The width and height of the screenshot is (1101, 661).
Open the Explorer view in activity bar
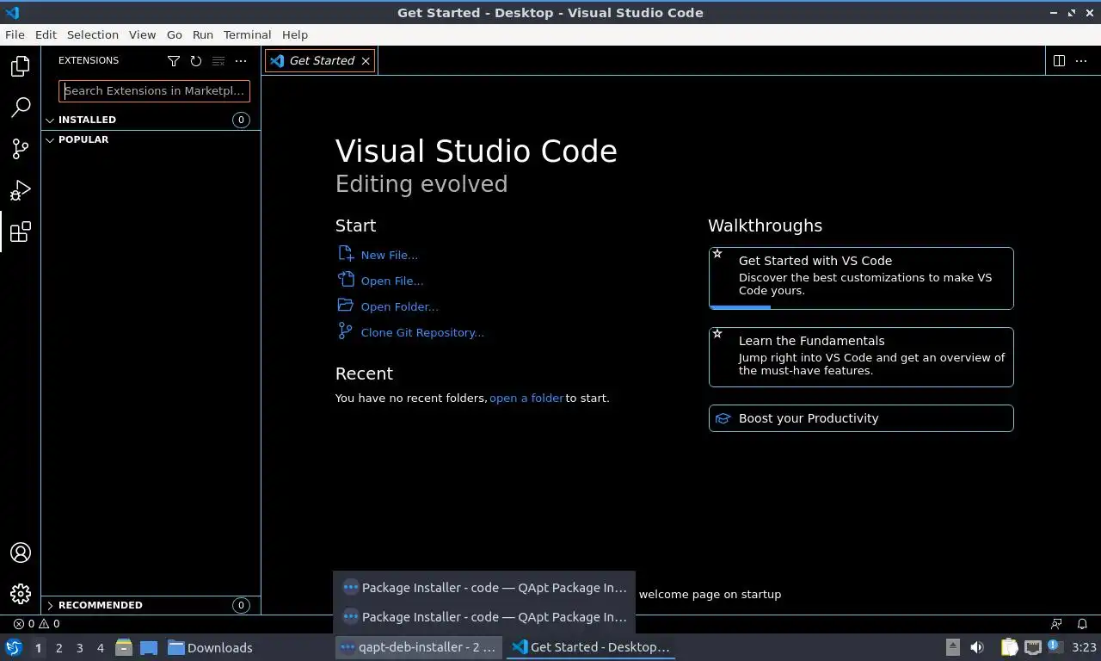click(20, 66)
